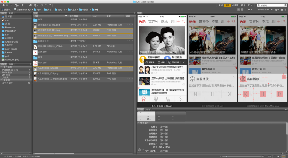Toggle the PNG 图像 file type filter

click(x=16, y=73)
